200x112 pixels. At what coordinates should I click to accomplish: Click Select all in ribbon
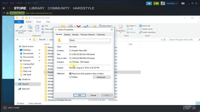pos(145,26)
